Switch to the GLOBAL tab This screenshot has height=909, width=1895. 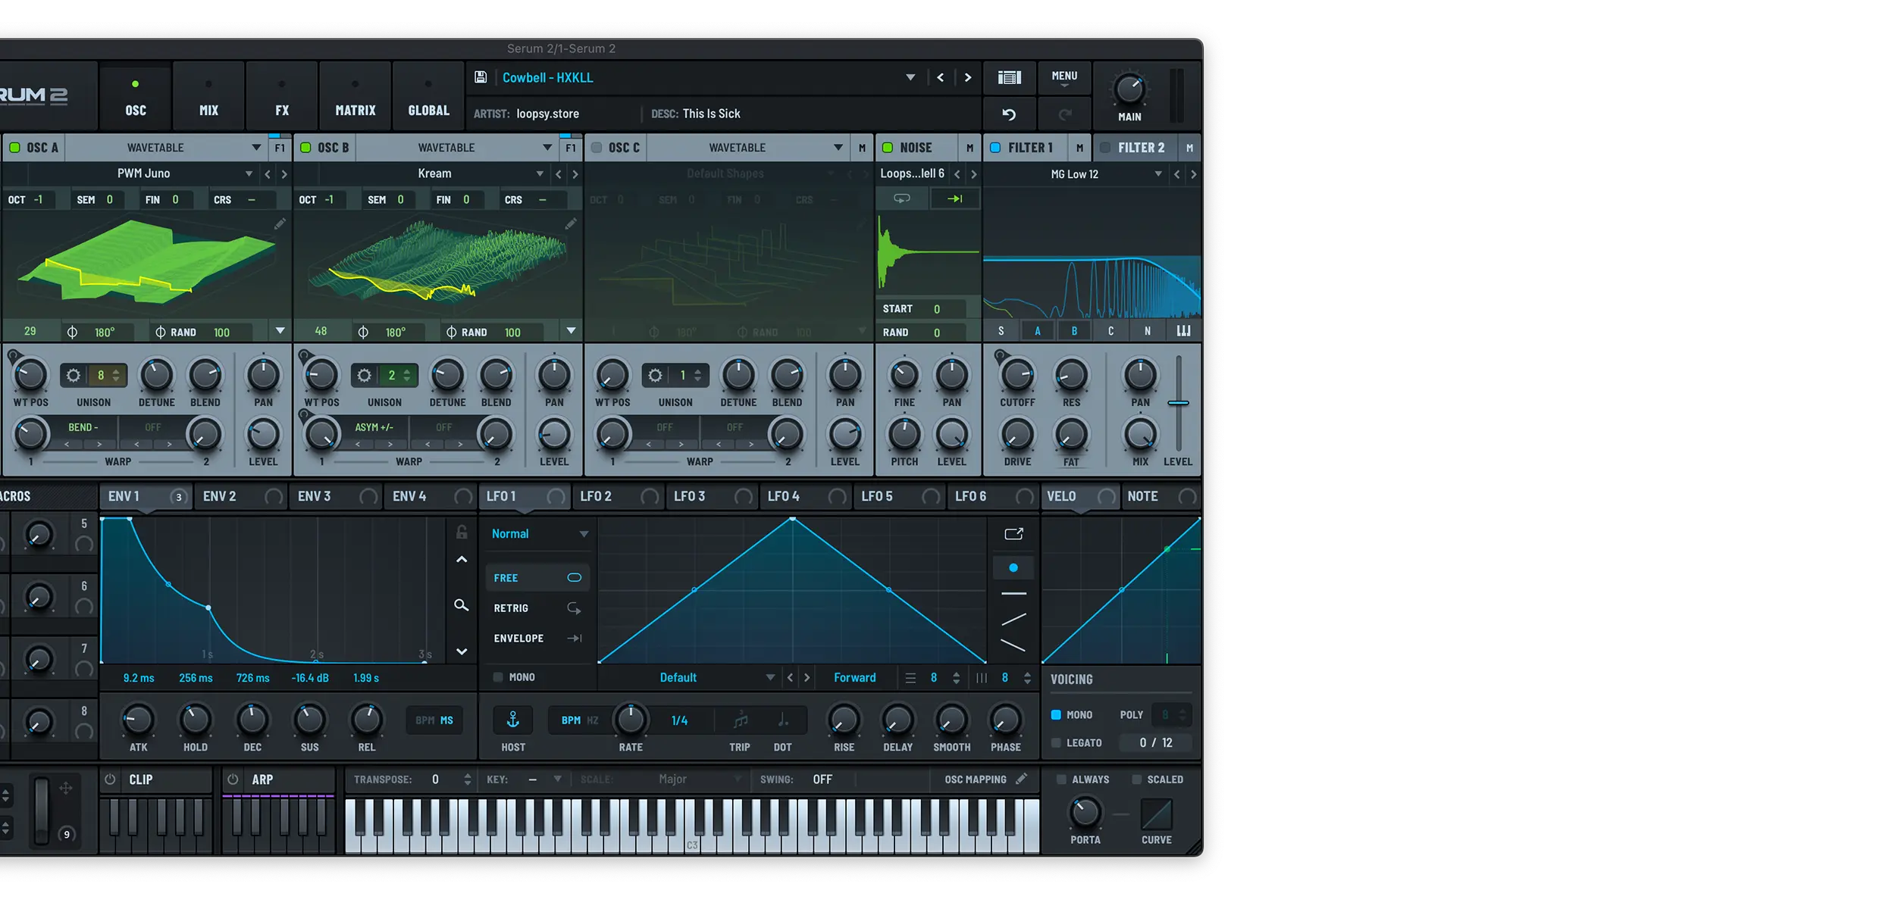[x=428, y=96]
